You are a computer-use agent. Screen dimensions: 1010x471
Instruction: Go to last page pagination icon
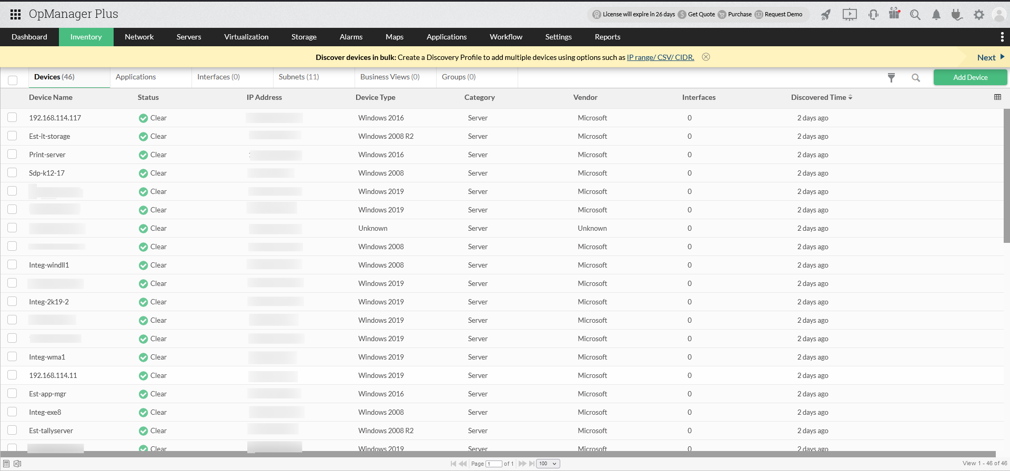click(532, 464)
